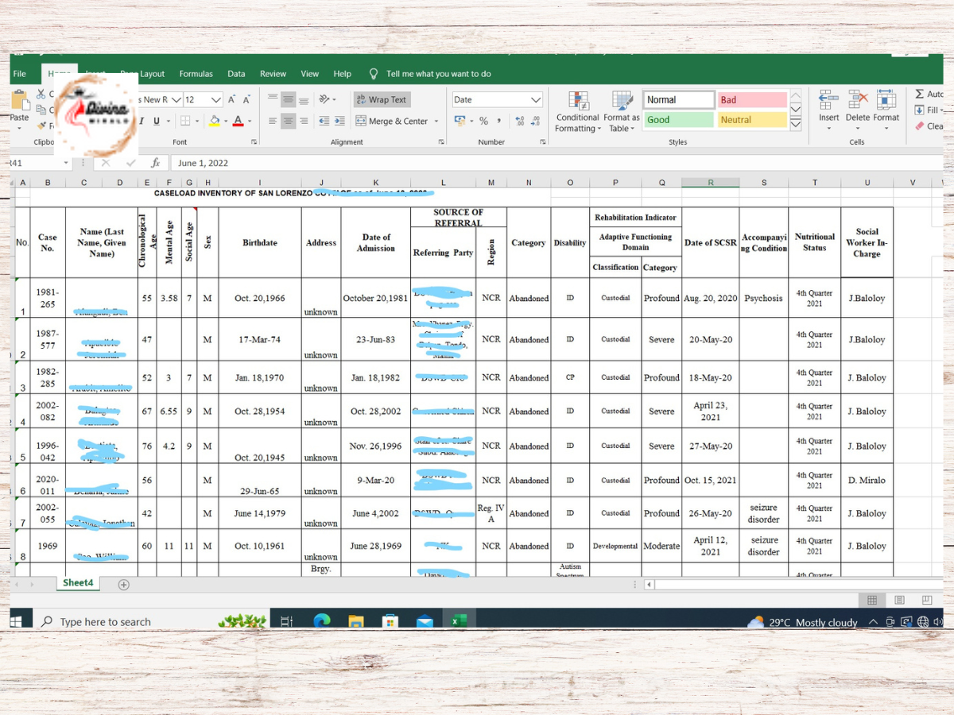Apply the Fill Color paint bucket
The width and height of the screenshot is (954, 715).
[x=214, y=121]
